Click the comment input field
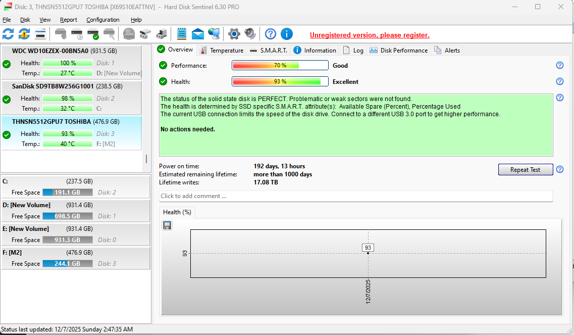574x335 pixels. [x=356, y=196]
